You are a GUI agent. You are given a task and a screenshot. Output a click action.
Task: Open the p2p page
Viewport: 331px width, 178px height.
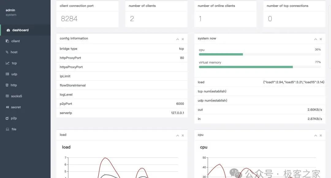click(25, 118)
